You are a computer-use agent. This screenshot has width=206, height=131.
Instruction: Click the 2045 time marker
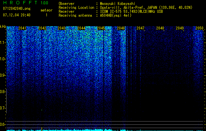[x=101, y=28]
